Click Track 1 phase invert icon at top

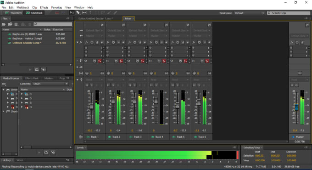[102, 25]
